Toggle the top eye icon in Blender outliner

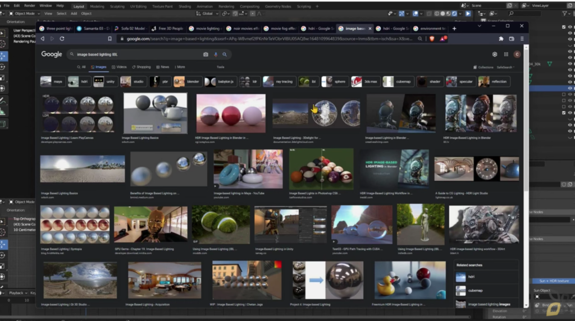570,27
